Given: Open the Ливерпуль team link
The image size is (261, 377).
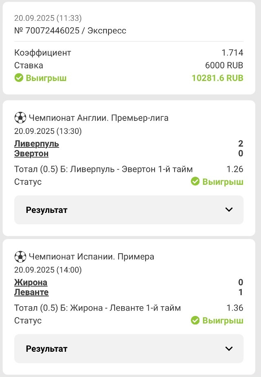Looking at the screenshot, I should pyautogui.click(x=37, y=144).
